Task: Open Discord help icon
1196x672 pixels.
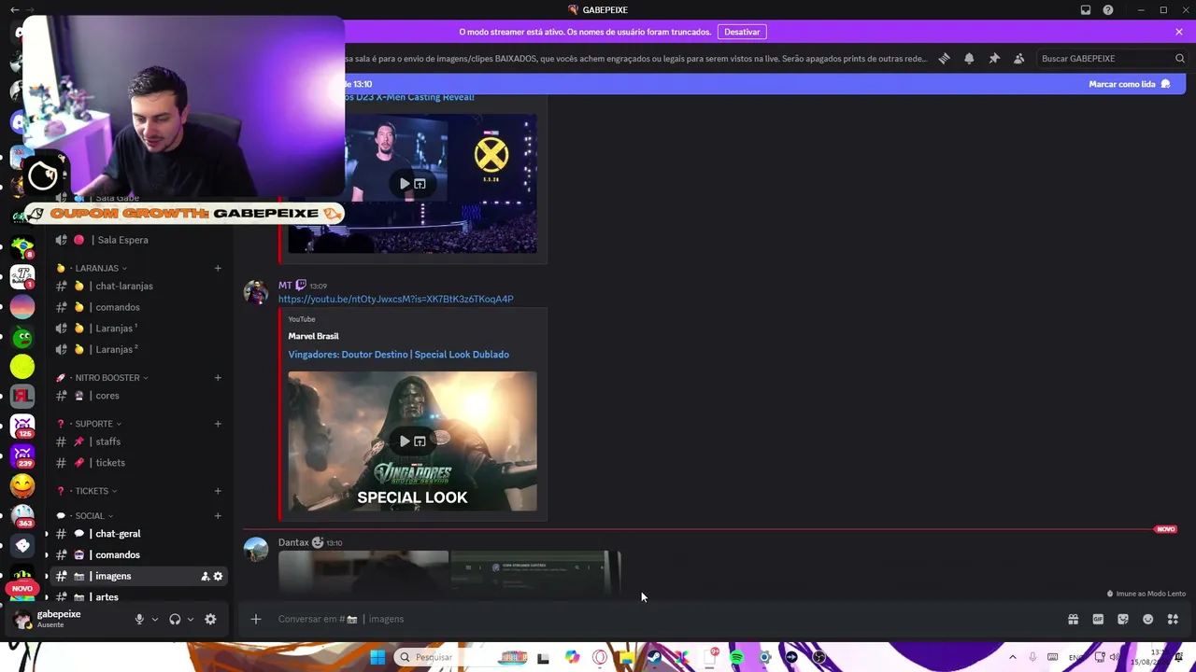Action: tap(1108, 10)
